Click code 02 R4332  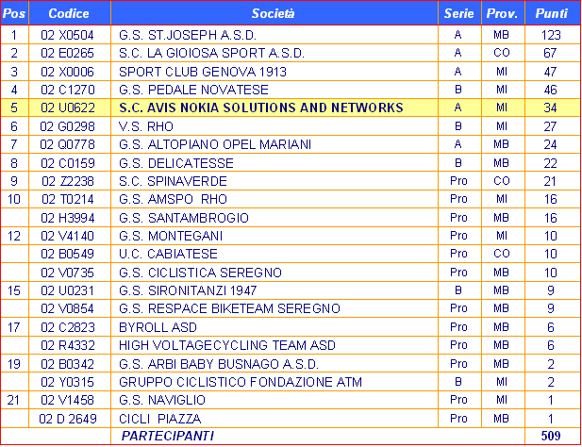pos(68,345)
